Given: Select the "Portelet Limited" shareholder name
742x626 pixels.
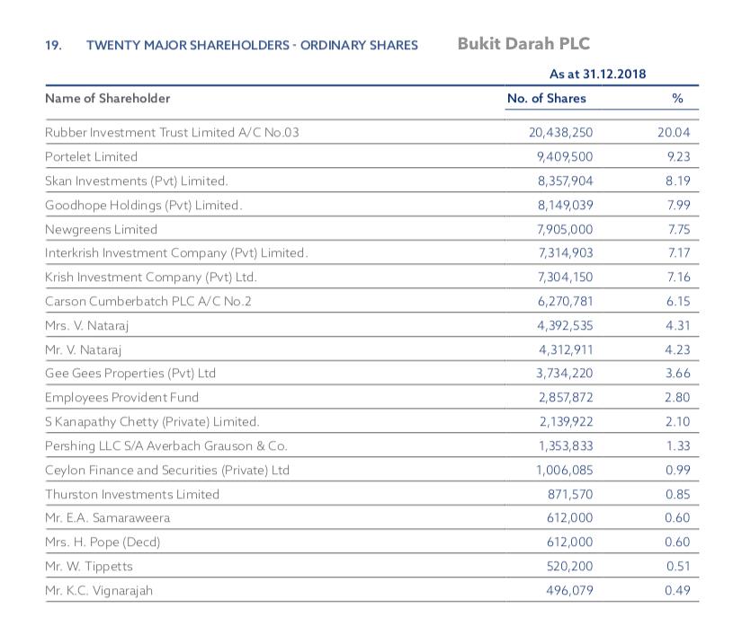Looking at the screenshot, I should 91,157.
